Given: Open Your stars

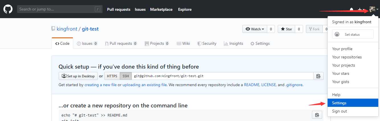Looking at the screenshot, I should coord(353,73).
